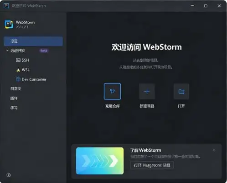The height and width of the screenshot is (183, 227).
Task: Click the 了解 WebStorm heading
Action: tap(145, 150)
